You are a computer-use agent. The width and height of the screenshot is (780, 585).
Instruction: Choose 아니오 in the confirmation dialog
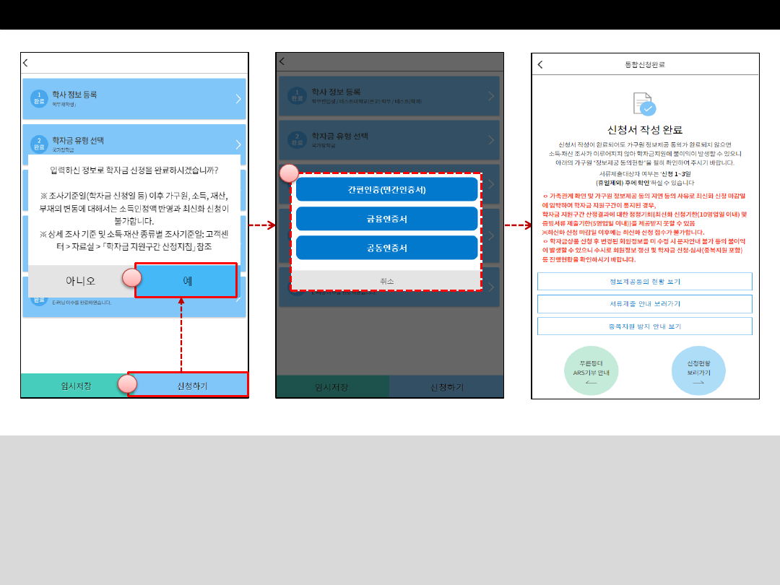[81, 281]
